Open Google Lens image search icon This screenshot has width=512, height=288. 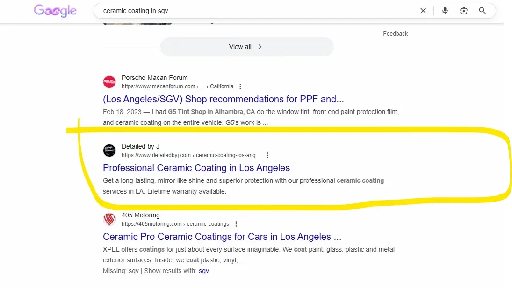click(x=464, y=11)
